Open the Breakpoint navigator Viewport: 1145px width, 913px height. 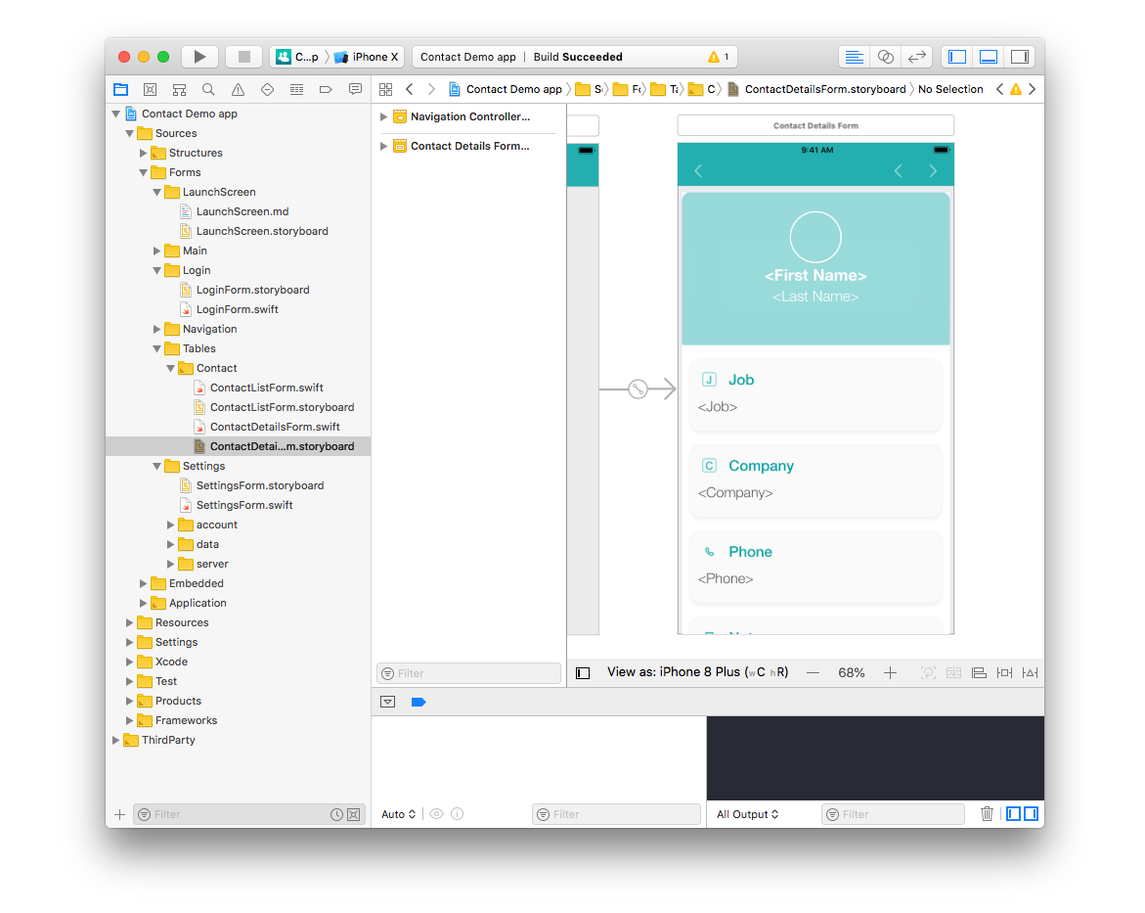click(326, 89)
